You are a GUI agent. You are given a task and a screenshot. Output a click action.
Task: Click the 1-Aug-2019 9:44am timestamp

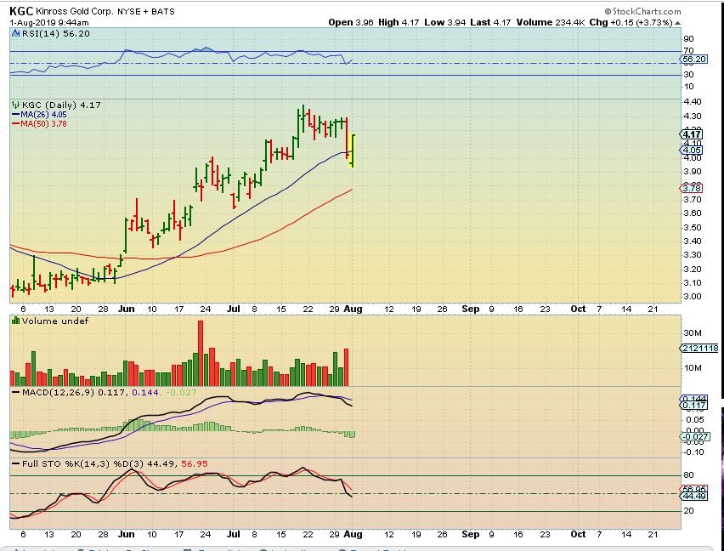click(49, 23)
